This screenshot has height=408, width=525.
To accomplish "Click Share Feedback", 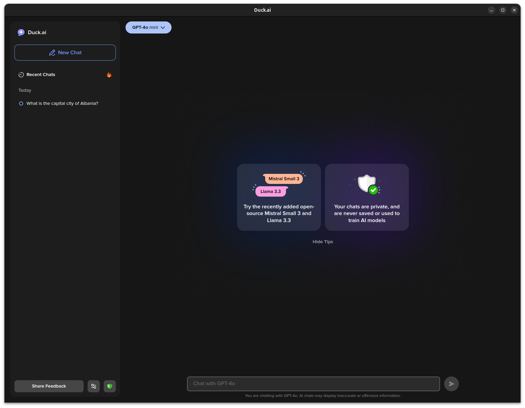I will click(49, 386).
